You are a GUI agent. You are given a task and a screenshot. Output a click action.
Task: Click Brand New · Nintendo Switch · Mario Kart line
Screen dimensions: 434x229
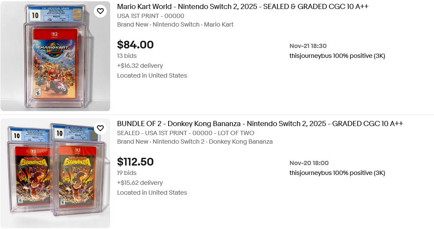(175, 24)
